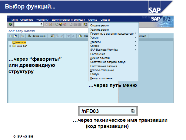Click the Print icon in standard toolbar
The width and height of the screenshot is (186, 140).
(x=71, y=24)
